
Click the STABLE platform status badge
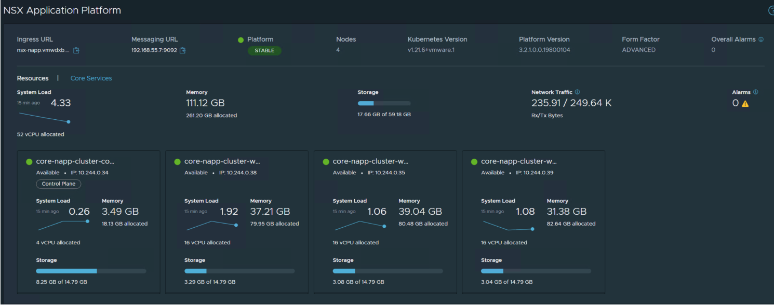pos(264,51)
